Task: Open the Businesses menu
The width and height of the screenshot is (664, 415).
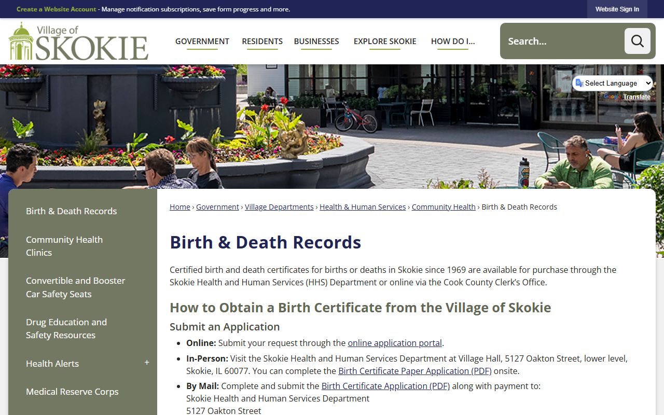Action: click(316, 41)
